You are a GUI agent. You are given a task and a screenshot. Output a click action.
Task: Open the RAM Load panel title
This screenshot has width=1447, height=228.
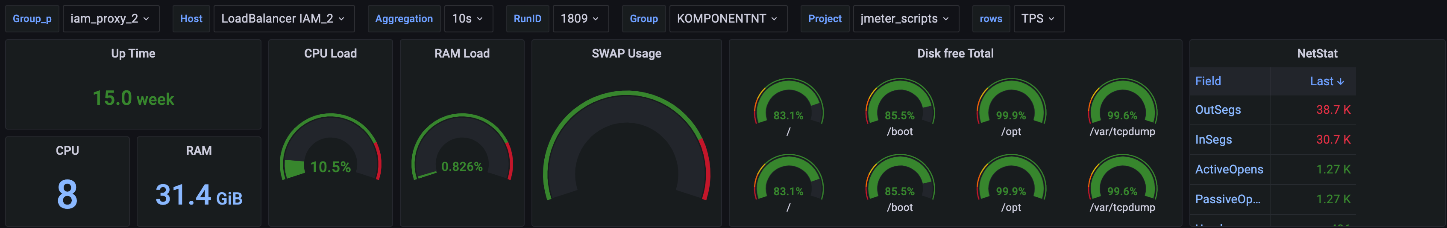(x=462, y=53)
